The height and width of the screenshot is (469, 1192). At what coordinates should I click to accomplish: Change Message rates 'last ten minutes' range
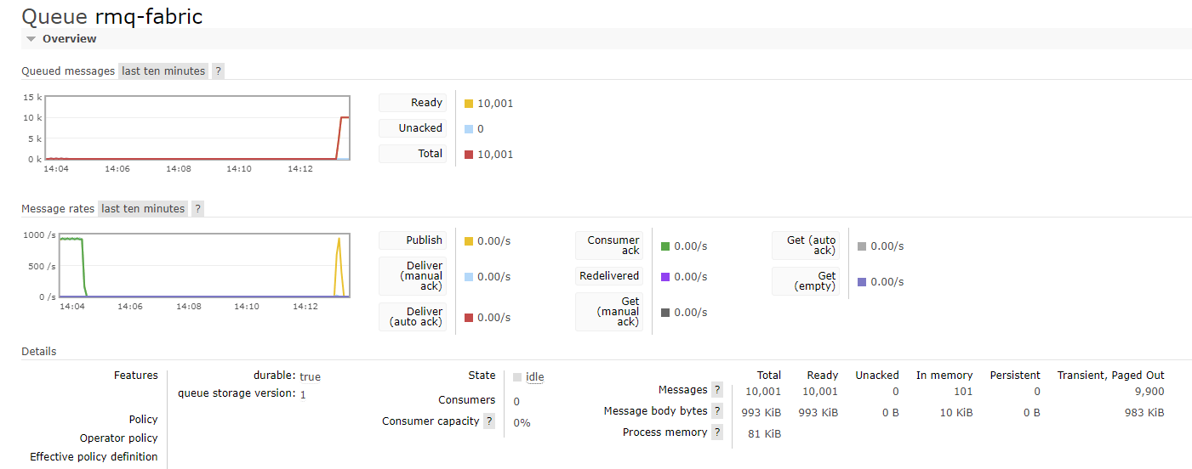point(143,209)
